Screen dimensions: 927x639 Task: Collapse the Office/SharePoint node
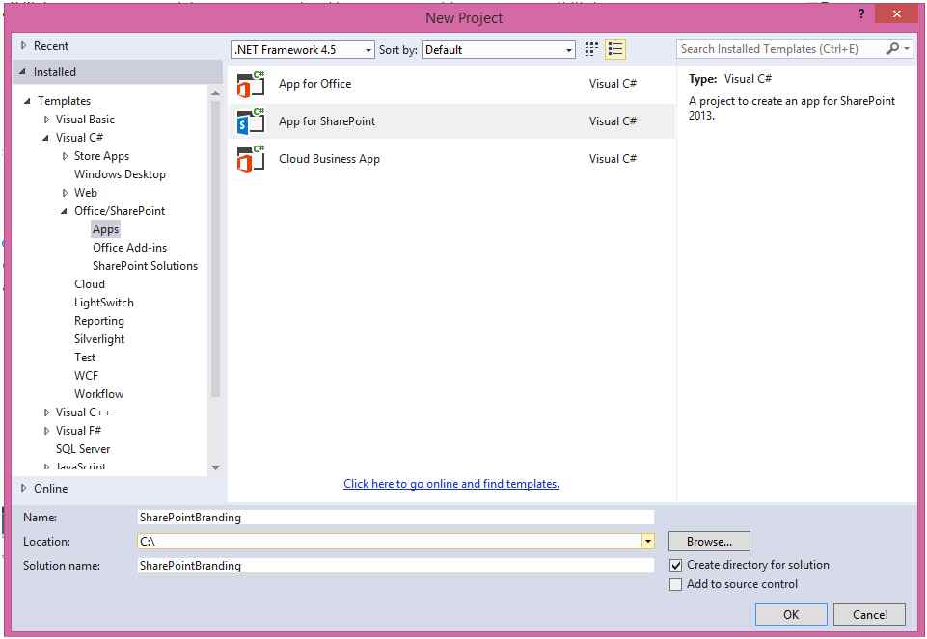click(64, 211)
